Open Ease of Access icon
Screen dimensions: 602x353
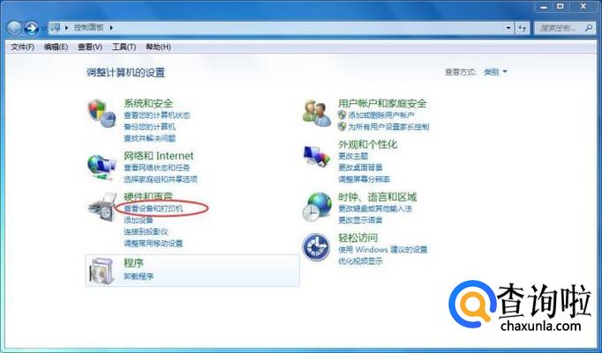tap(316, 247)
